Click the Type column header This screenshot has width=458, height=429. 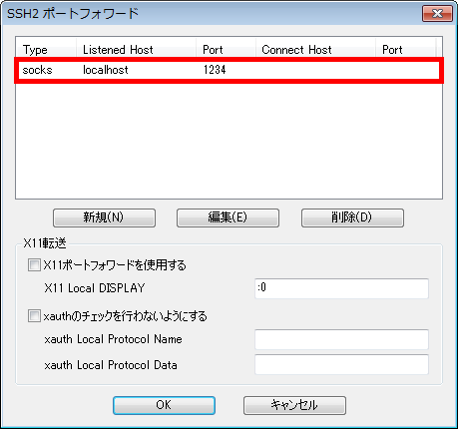pos(46,50)
